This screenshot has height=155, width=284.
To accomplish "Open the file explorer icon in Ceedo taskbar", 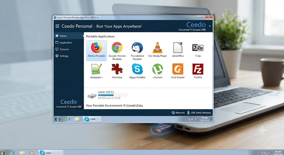I will (77, 119).
